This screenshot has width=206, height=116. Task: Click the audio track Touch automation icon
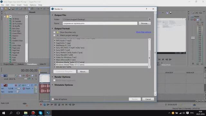pyautogui.click(x=24, y=89)
